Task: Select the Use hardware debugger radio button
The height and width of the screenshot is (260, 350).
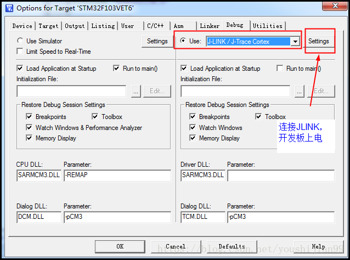Action: coord(183,41)
